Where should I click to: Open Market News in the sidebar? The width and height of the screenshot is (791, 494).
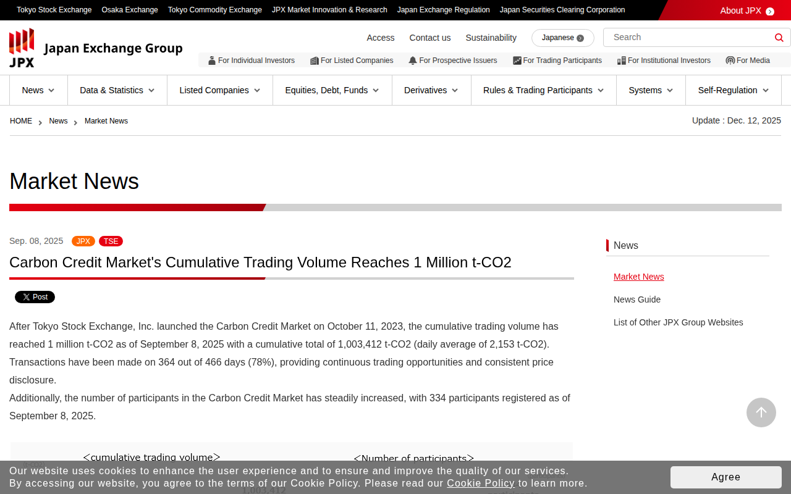tap(639, 277)
